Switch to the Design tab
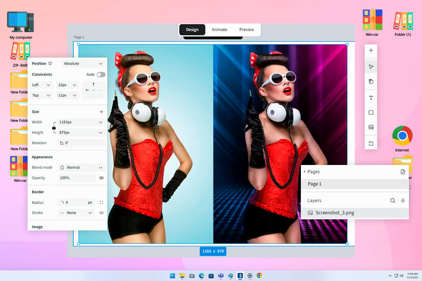Image resolution: width=422 pixels, height=281 pixels. (x=192, y=30)
